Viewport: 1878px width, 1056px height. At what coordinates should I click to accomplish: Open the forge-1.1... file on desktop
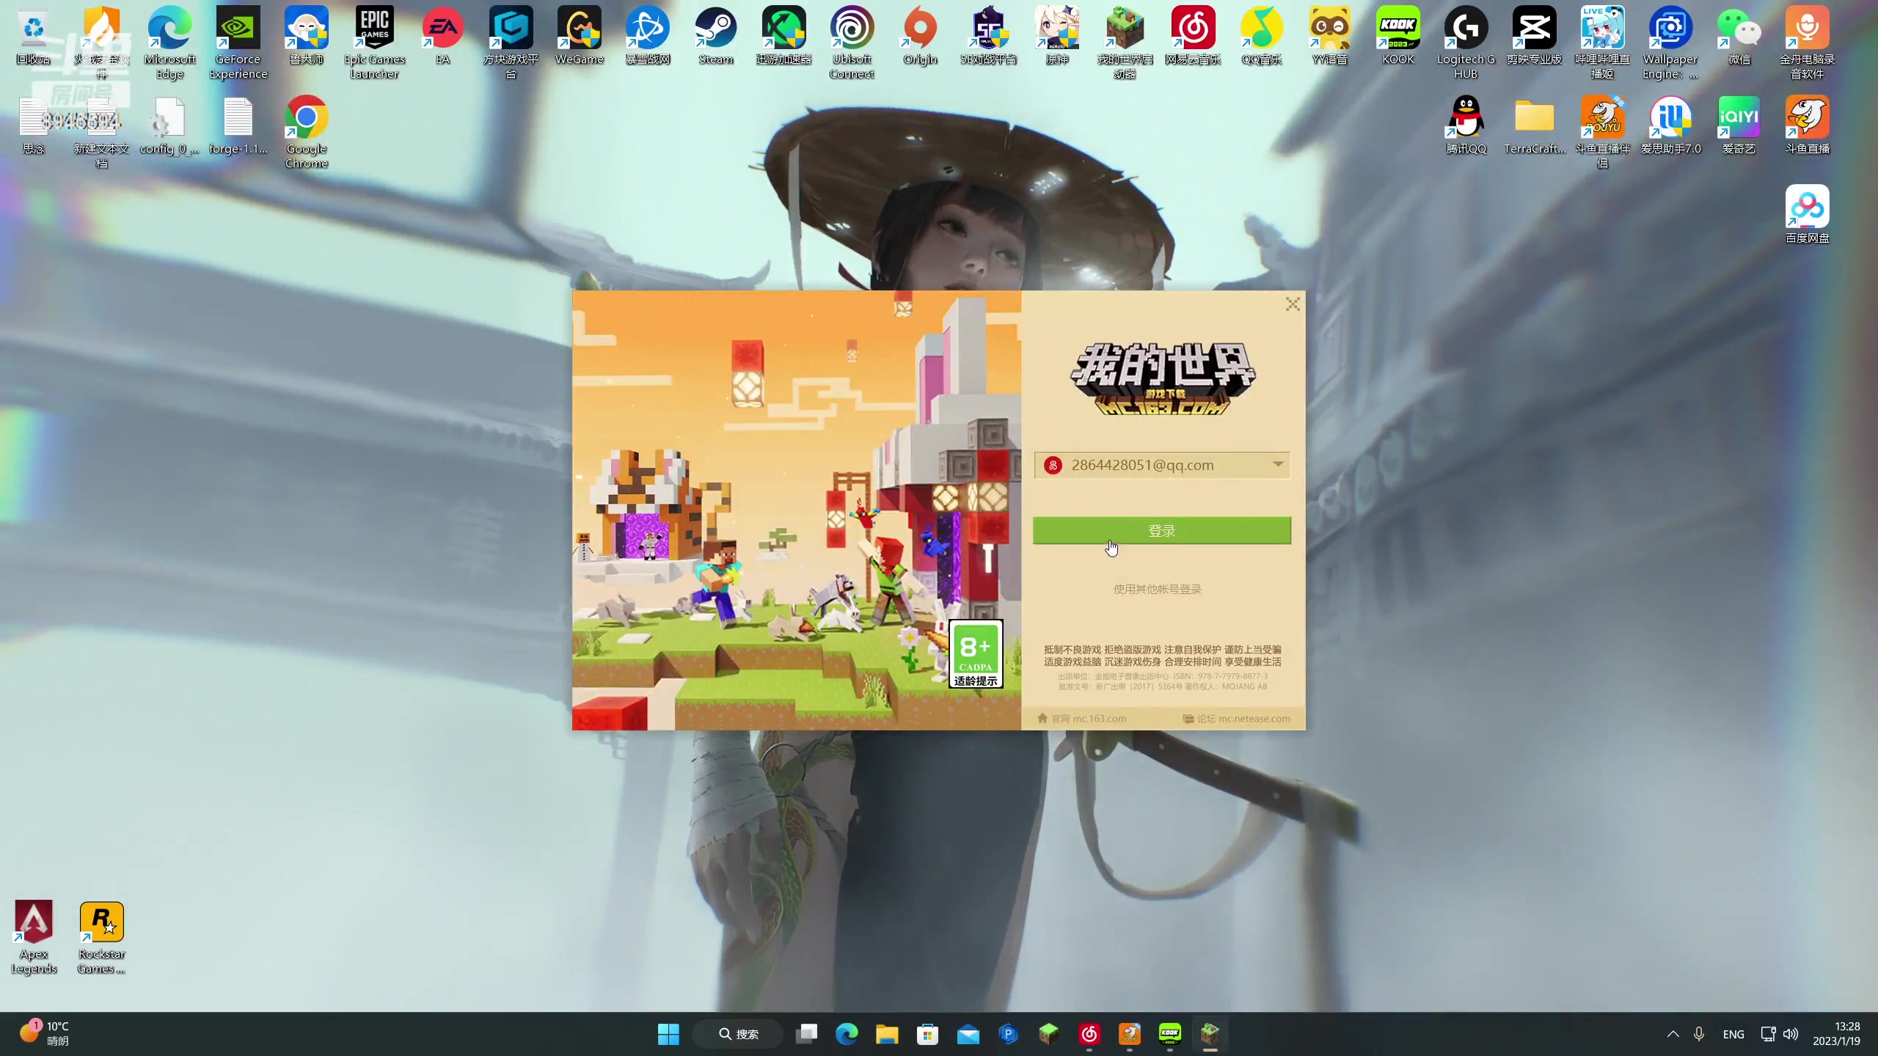coord(238,126)
